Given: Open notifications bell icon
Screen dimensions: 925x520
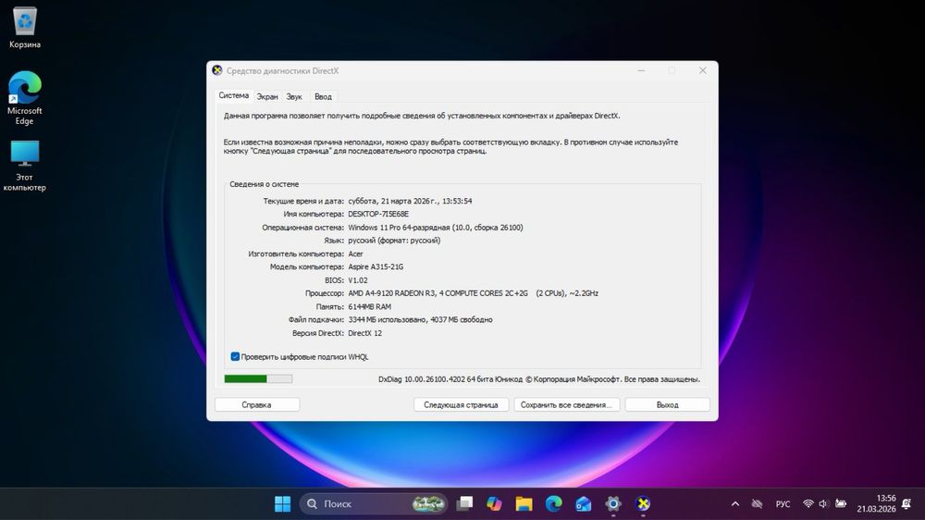Looking at the screenshot, I should click(906, 503).
